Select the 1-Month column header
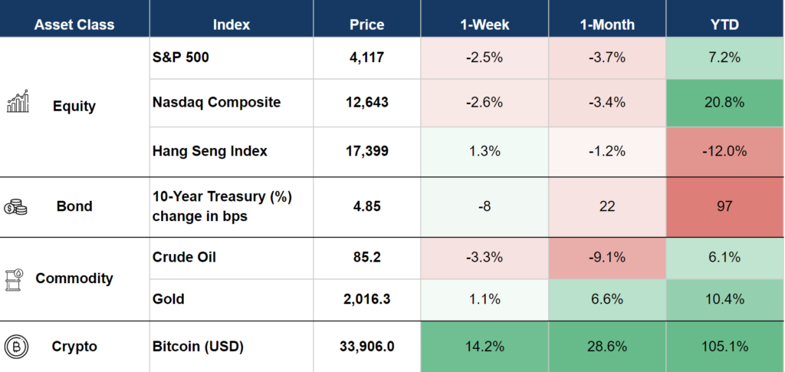The height and width of the screenshot is (372, 785). pyautogui.click(x=607, y=25)
